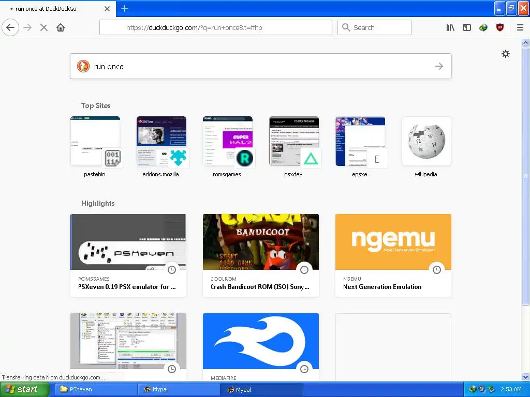The height and width of the screenshot is (397, 530).
Task: Switch to active Mypal taskbar button
Action: pos(261,389)
